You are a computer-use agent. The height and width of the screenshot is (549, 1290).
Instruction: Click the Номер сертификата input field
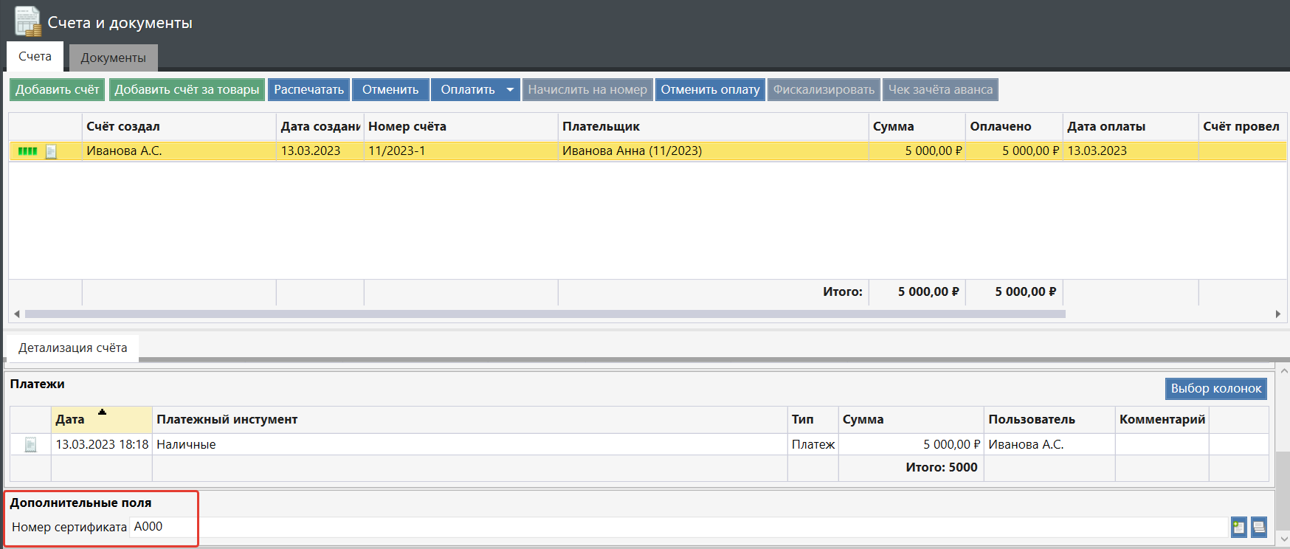coord(664,527)
